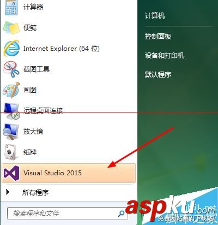
Task: Click the search magnifying glass icon
Action: pyautogui.click(x=121, y=214)
